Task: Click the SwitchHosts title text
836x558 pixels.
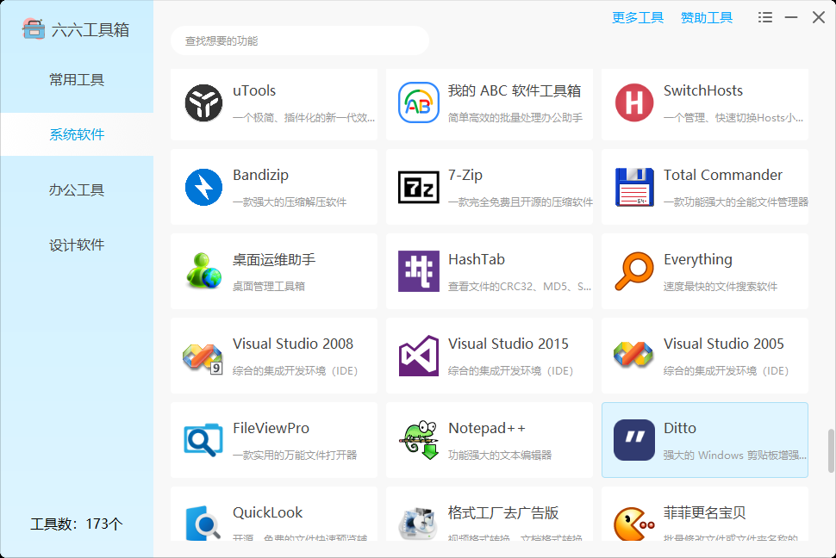Action: pyautogui.click(x=703, y=90)
